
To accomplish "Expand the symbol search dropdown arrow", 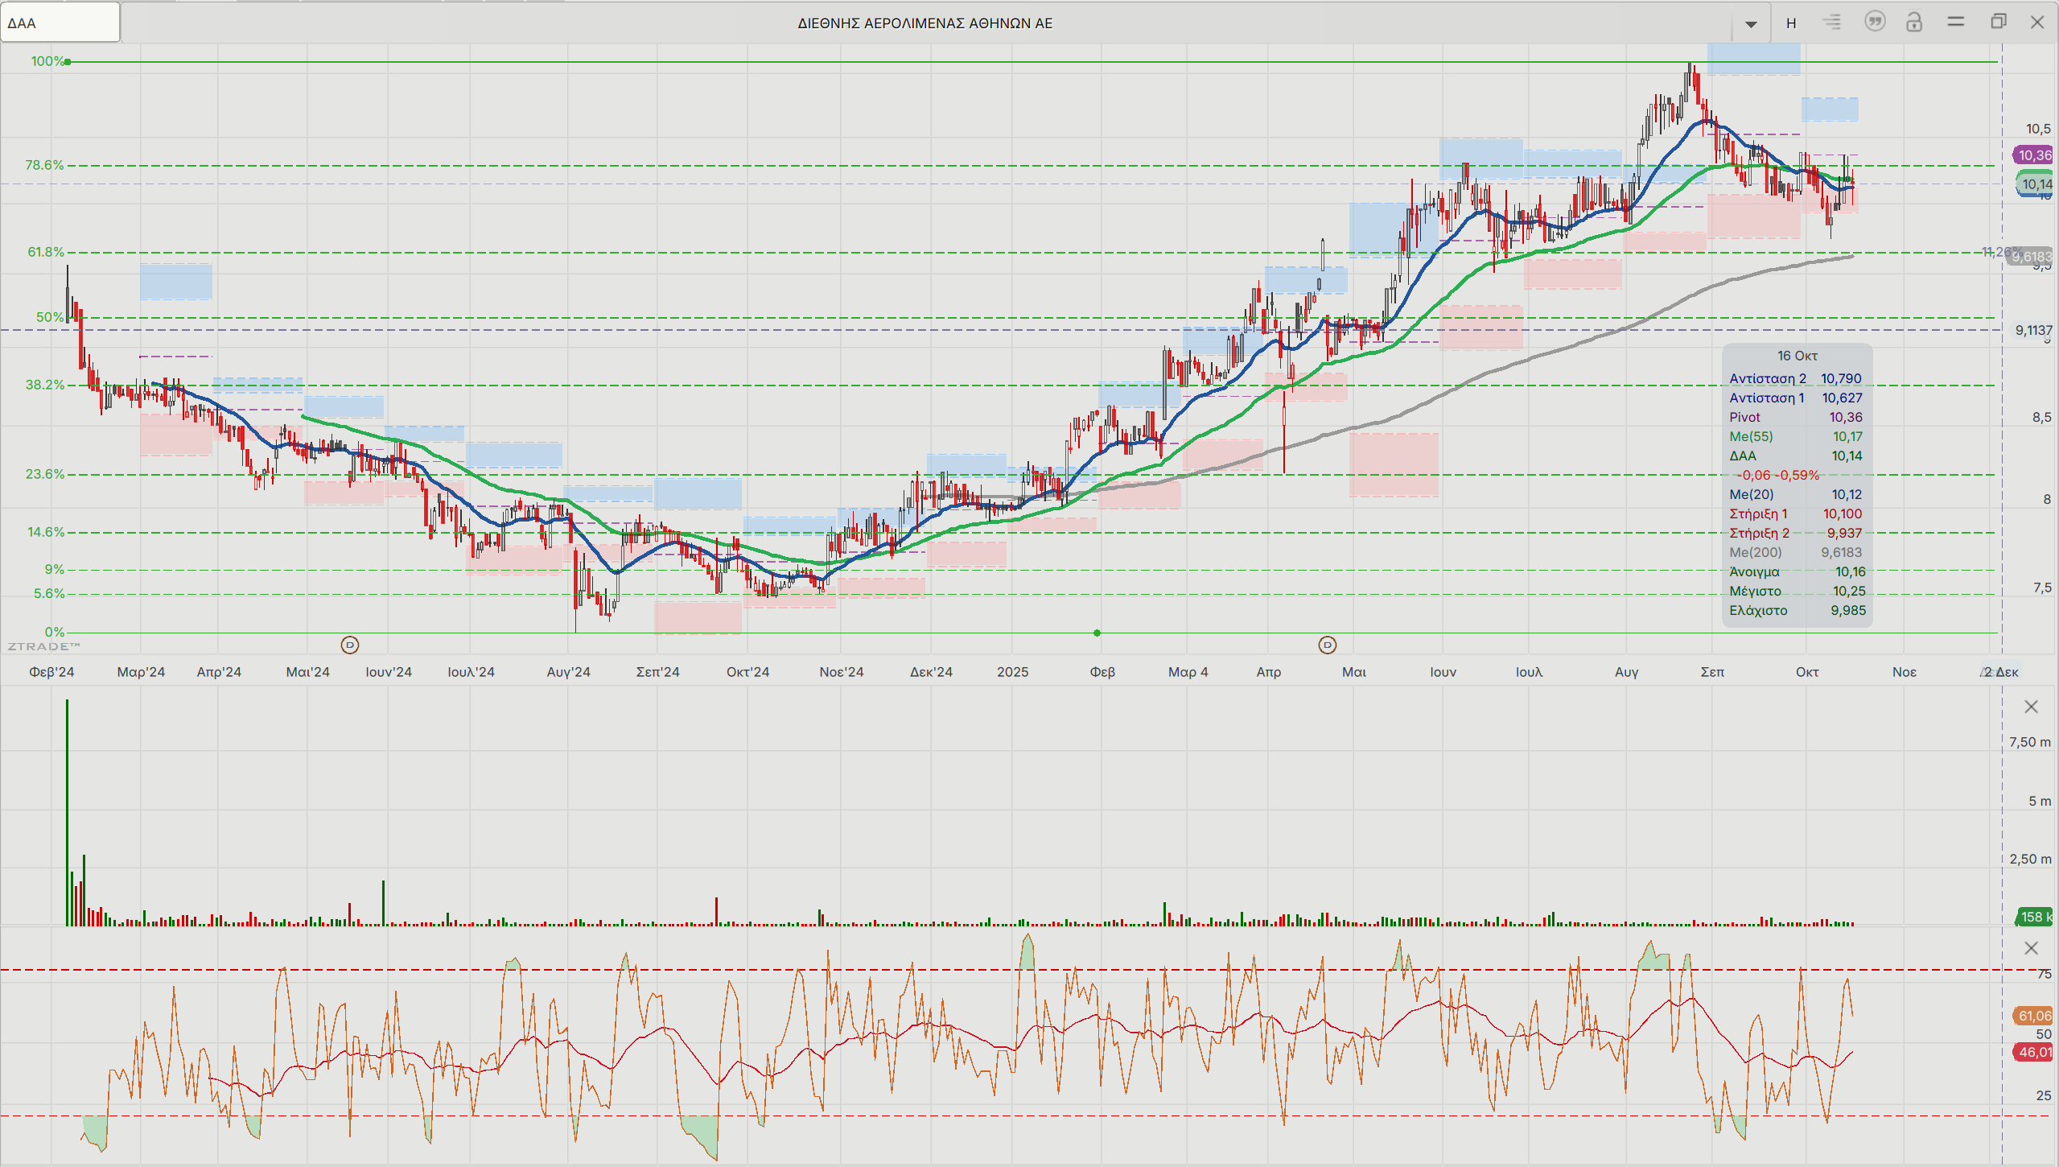I will pos(1751,24).
